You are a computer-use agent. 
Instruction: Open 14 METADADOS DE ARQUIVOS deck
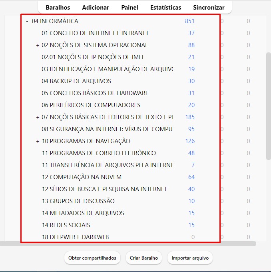83,213
